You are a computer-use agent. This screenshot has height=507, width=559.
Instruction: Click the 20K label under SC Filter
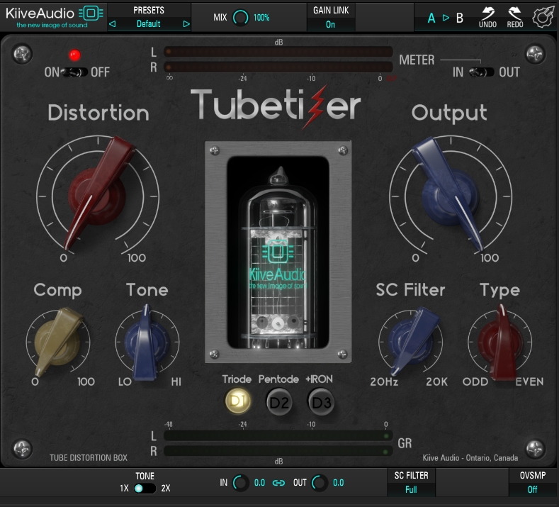[x=436, y=381]
